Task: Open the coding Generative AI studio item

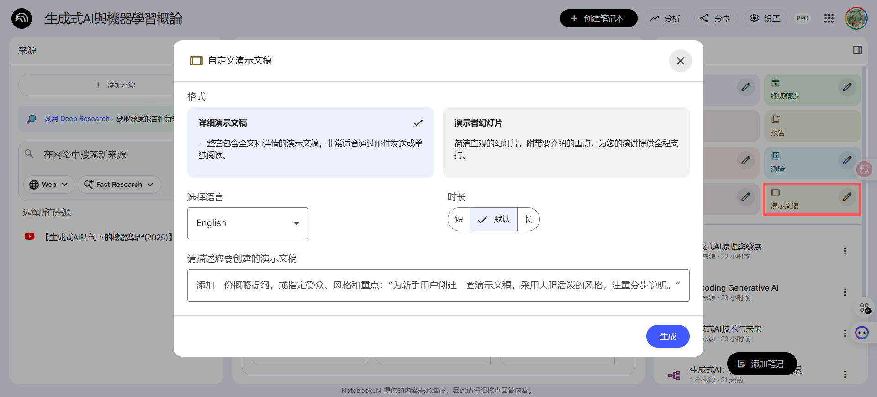Action: click(740, 292)
